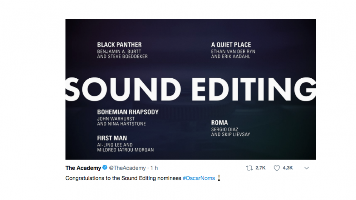
Task: Follow the #OscarNoms hashtag link
Action: (199, 178)
